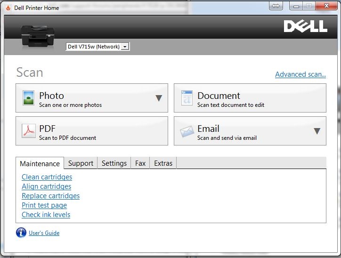
Task: Open the Advanced scan link
Action: (300, 74)
